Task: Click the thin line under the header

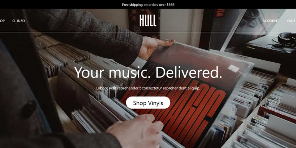Action: (x=148, y=32)
